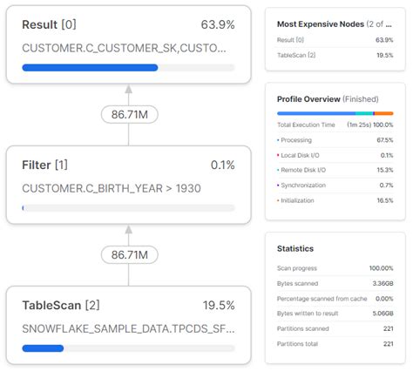Select the Result [0] node
The height and width of the screenshot is (371, 413).
coord(128,44)
